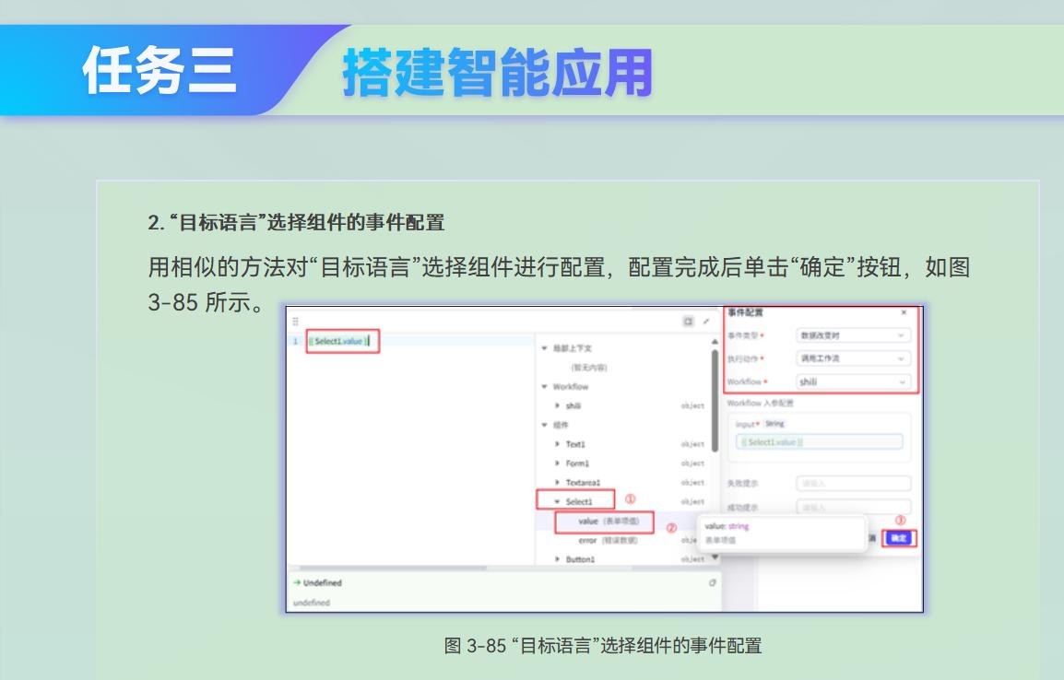Screen dimensions: 1064x680
Task: Expand the Button1 tree node
Action: coord(557,559)
